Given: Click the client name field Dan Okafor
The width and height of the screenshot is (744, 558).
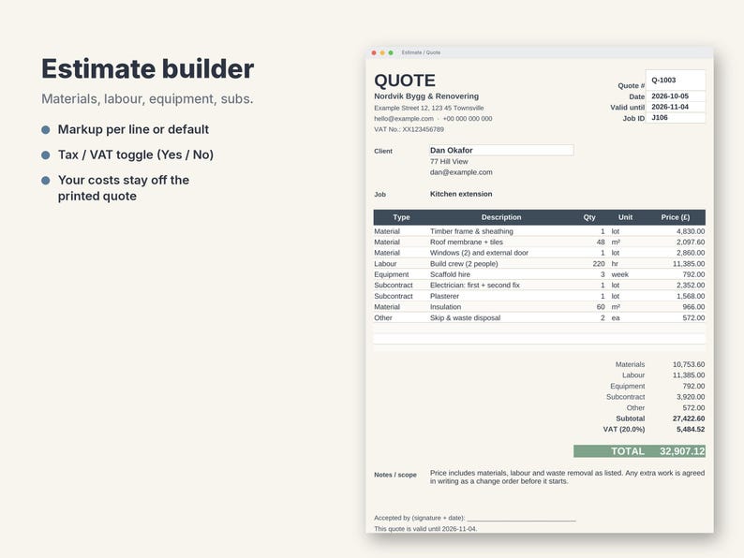Looking at the screenshot, I should click(x=501, y=151).
